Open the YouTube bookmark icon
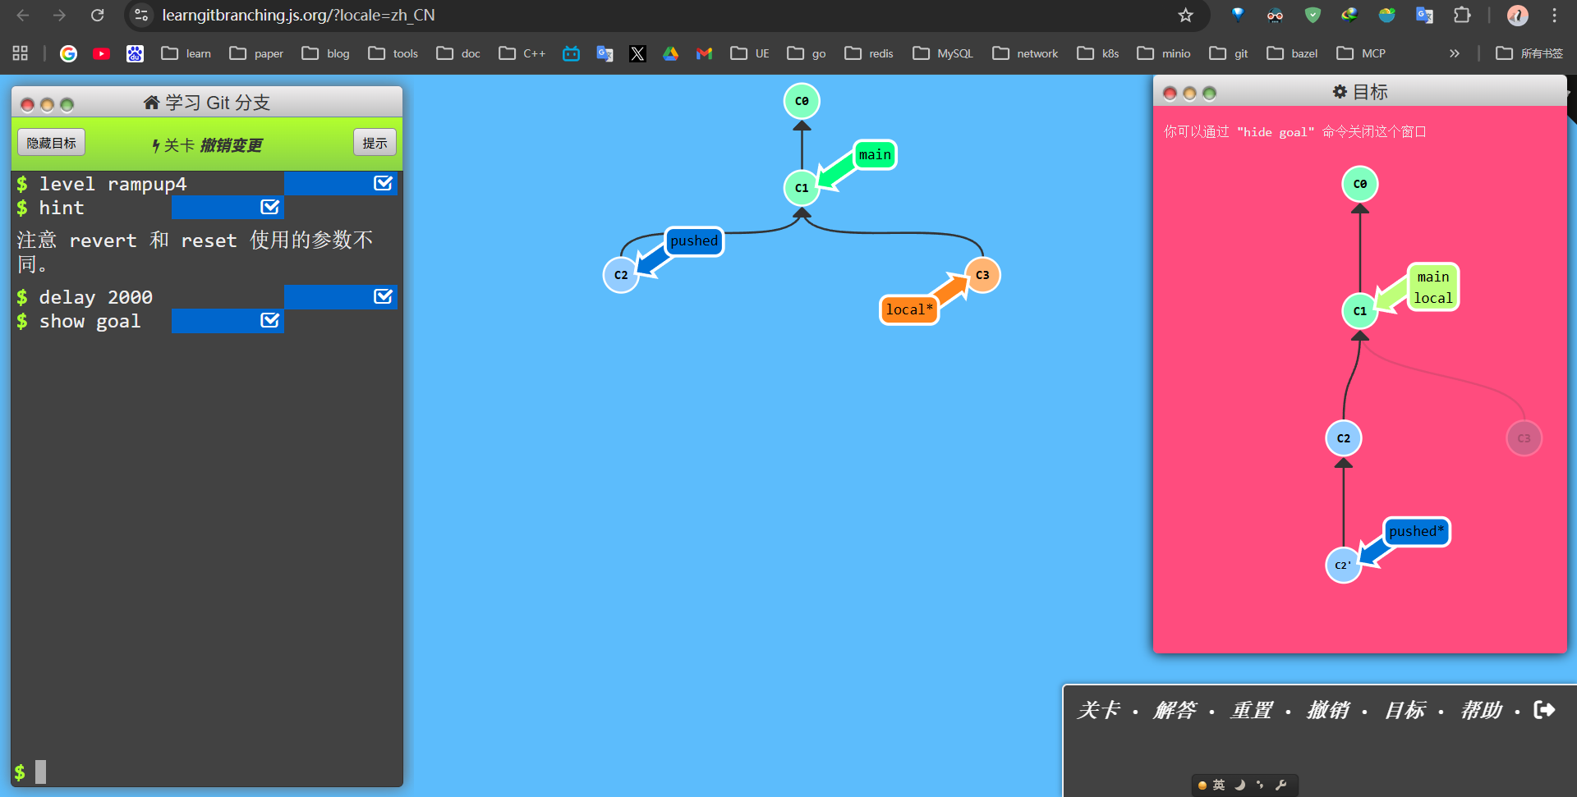The width and height of the screenshot is (1577, 797). pos(102,53)
